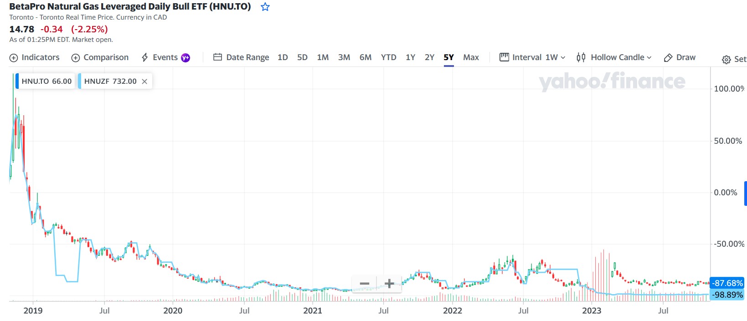747x321 pixels.
Task: Click the -98.89% comparison label
Action: pyautogui.click(x=727, y=295)
